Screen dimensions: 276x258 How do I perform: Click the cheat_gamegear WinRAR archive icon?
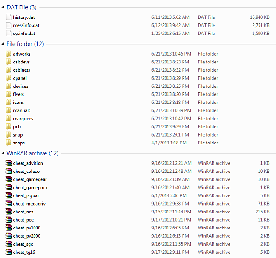click(x=8, y=179)
